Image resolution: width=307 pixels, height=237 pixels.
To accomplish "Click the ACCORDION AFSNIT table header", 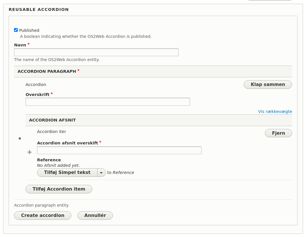I will click(52, 120).
